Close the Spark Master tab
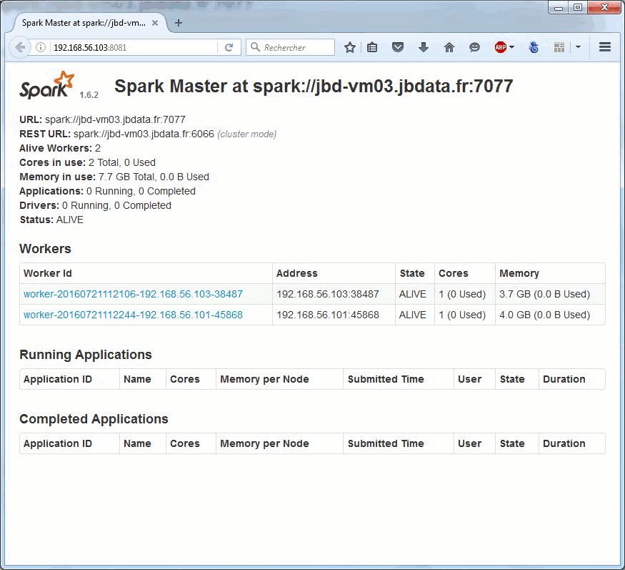 [x=155, y=23]
